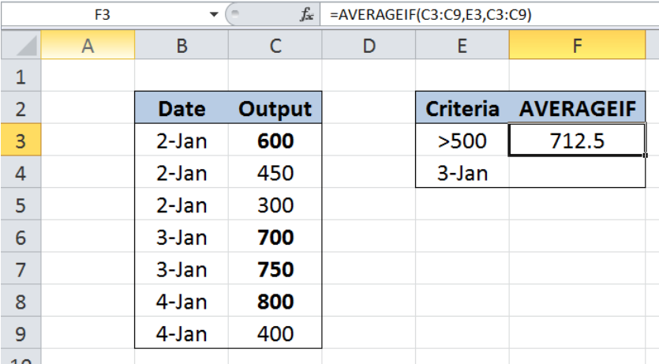
Task: Select the cell with output 800
Action: click(275, 301)
